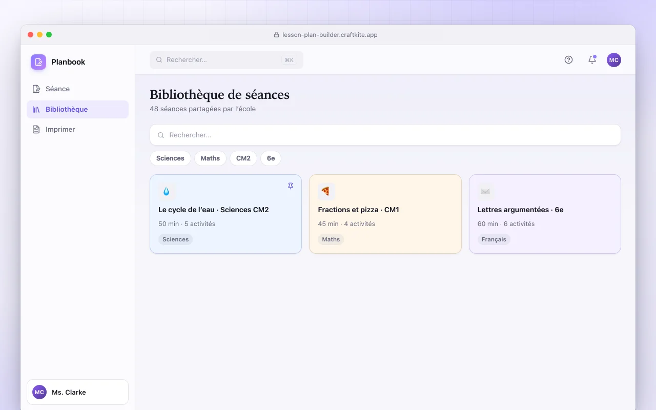656x410 pixels.
Task: Click the Imprimer document icon
Action: [x=36, y=130]
